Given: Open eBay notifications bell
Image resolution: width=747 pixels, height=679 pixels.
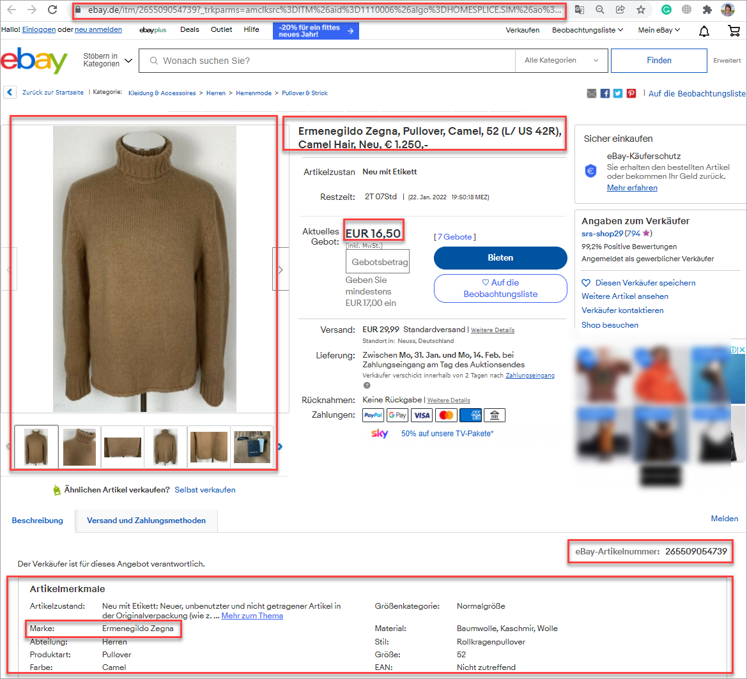Looking at the screenshot, I should 704,31.
